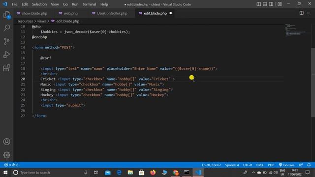The width and height of the screenshot is (315, 177).
Task: Click errors and warnings status indicator
Action: 11,165
